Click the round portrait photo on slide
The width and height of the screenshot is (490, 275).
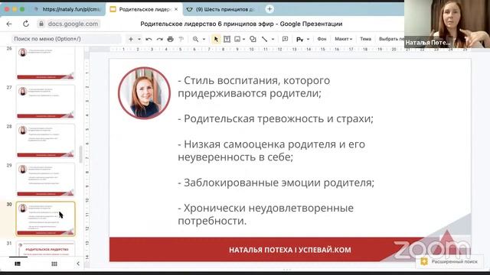click(144, 93)
